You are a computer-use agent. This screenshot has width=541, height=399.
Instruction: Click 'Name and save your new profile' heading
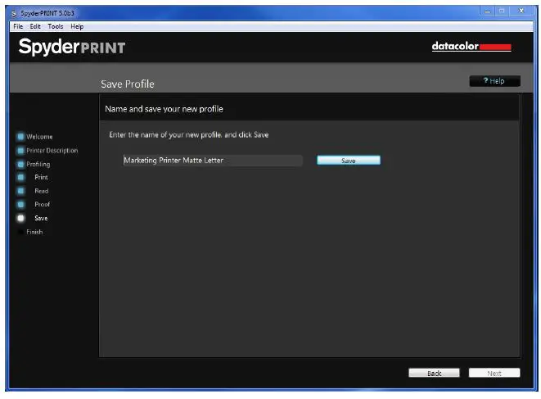[164, 109]
